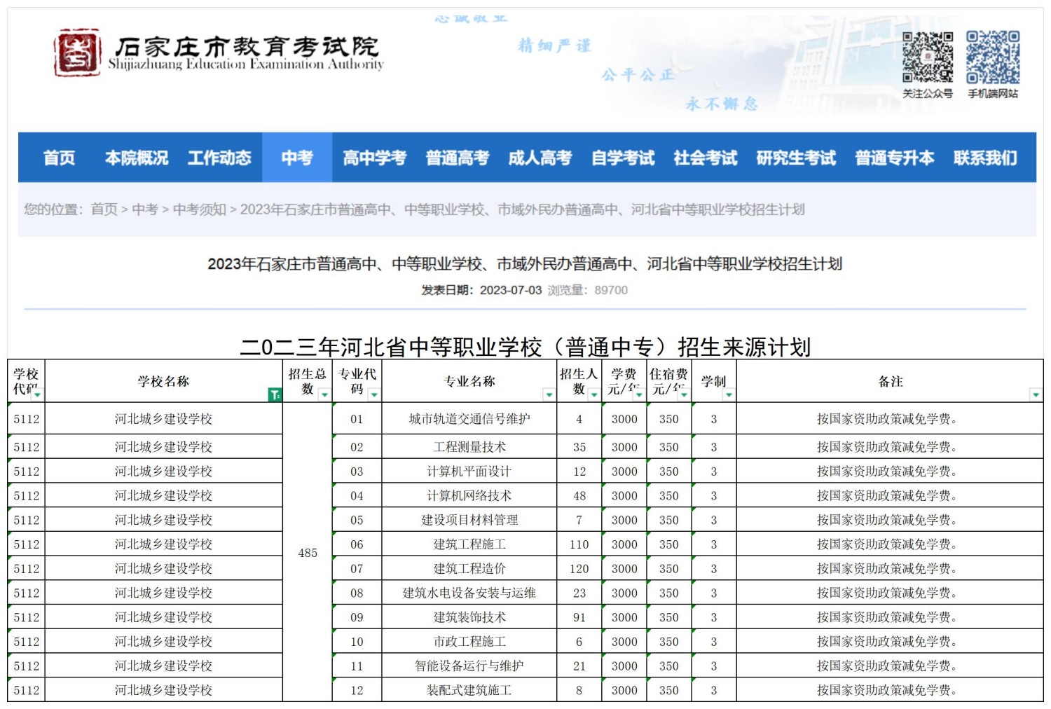
Task: Expand the 专业名称 column filter dropdown
Action: click(549, 395)
